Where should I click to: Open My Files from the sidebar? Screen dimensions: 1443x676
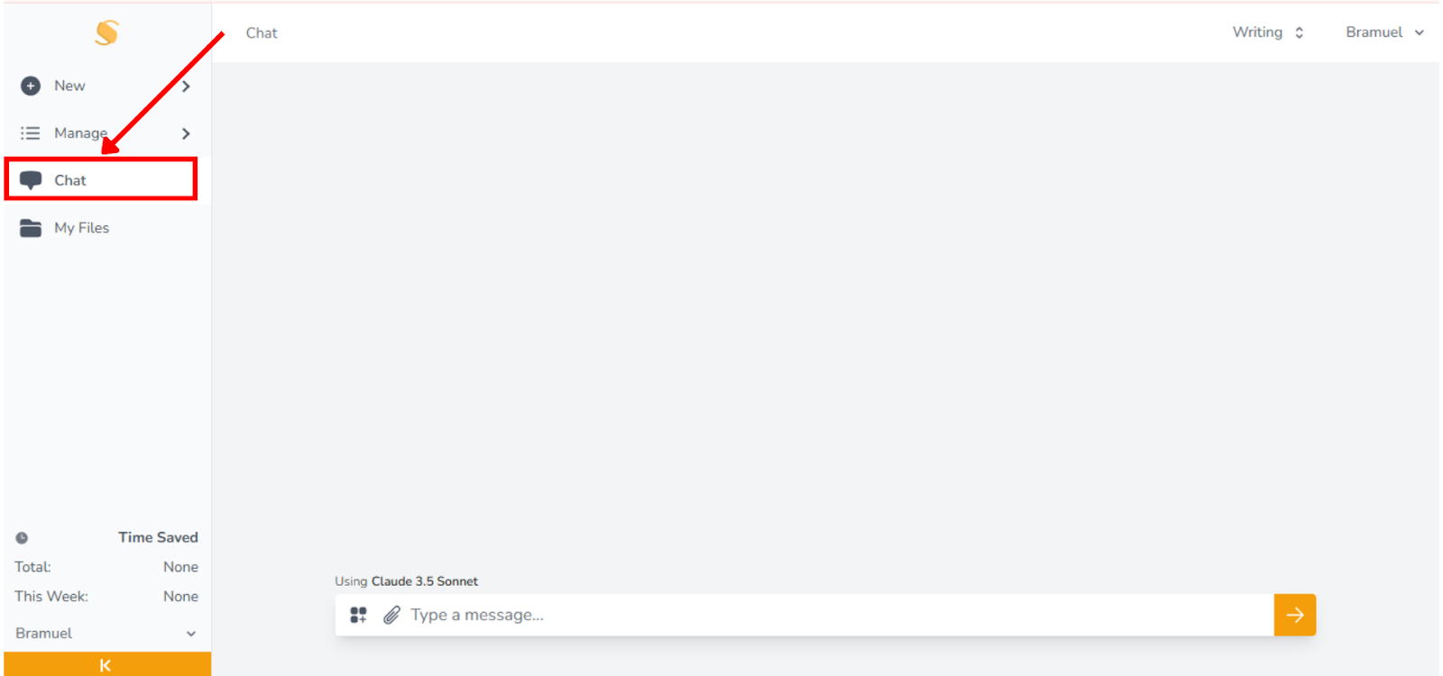coord(107,228)
